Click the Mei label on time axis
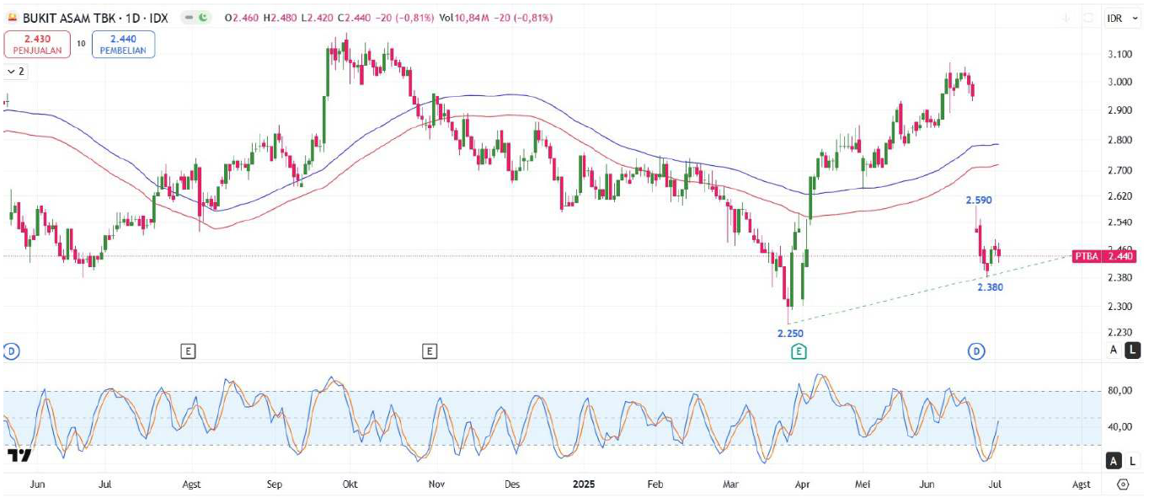 (863, 484)
